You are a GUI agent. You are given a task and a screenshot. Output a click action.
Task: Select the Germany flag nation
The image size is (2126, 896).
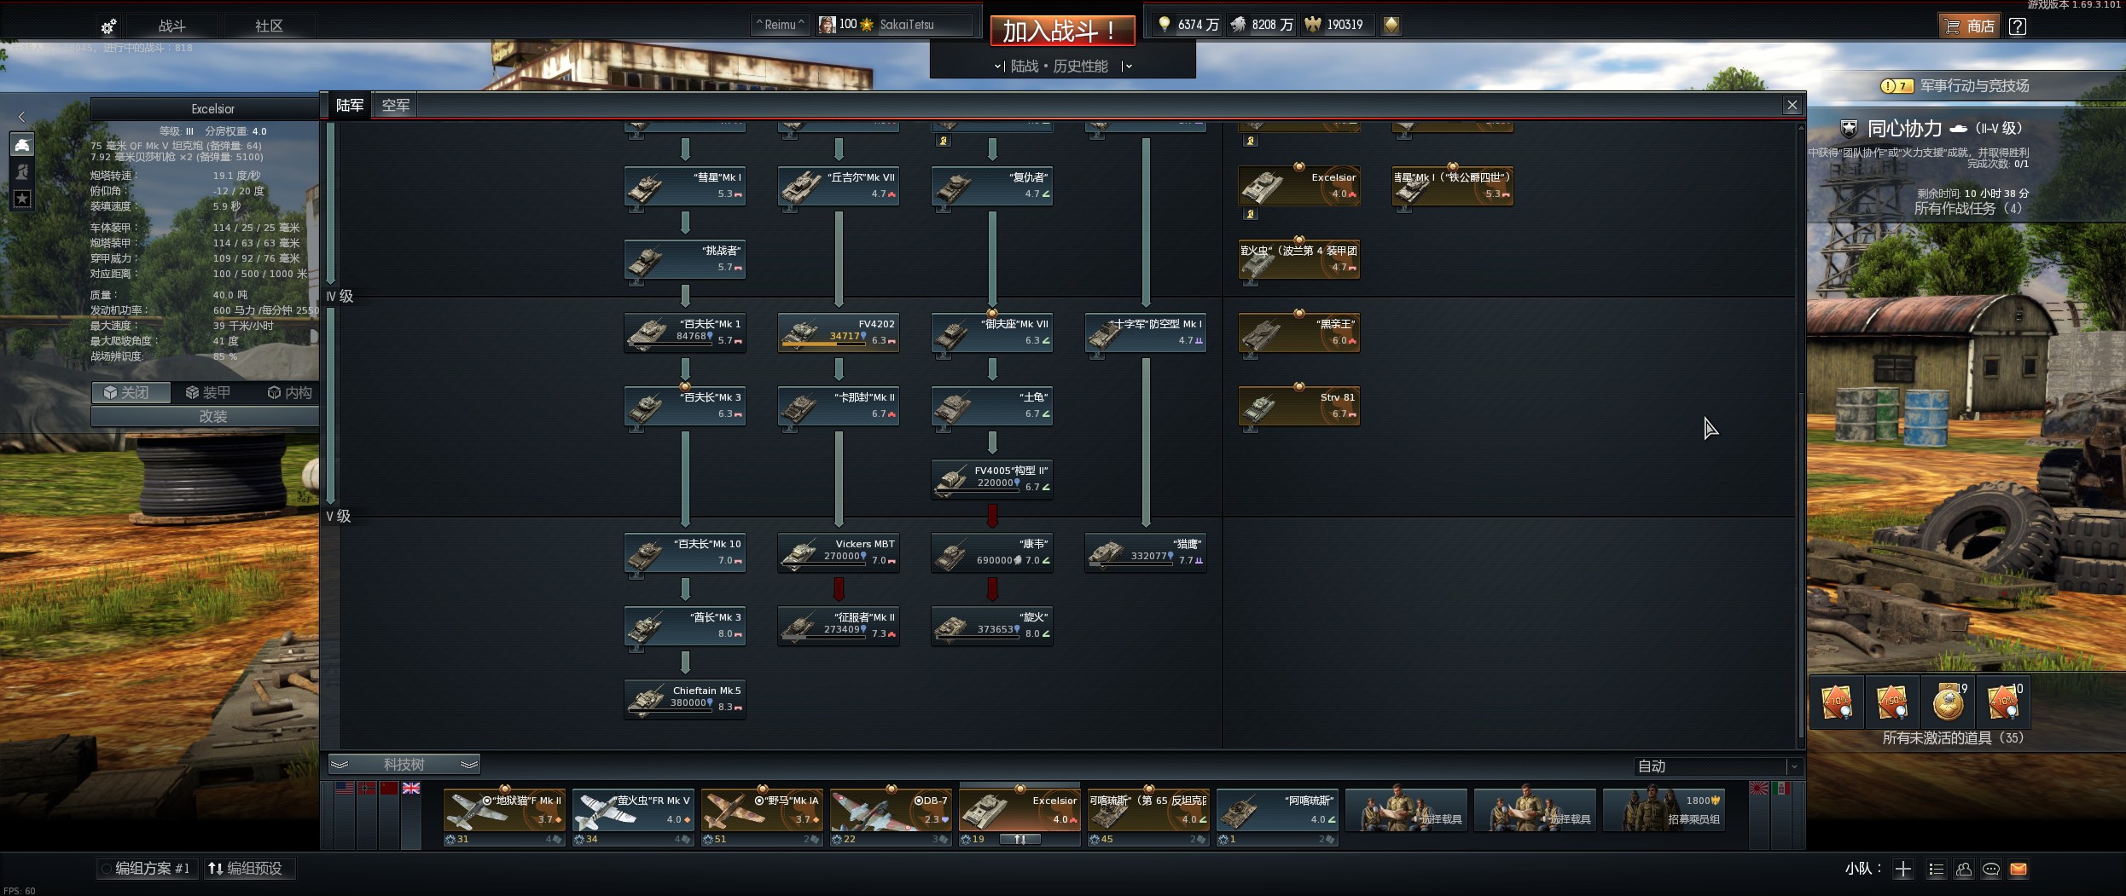tap(367, 789)
